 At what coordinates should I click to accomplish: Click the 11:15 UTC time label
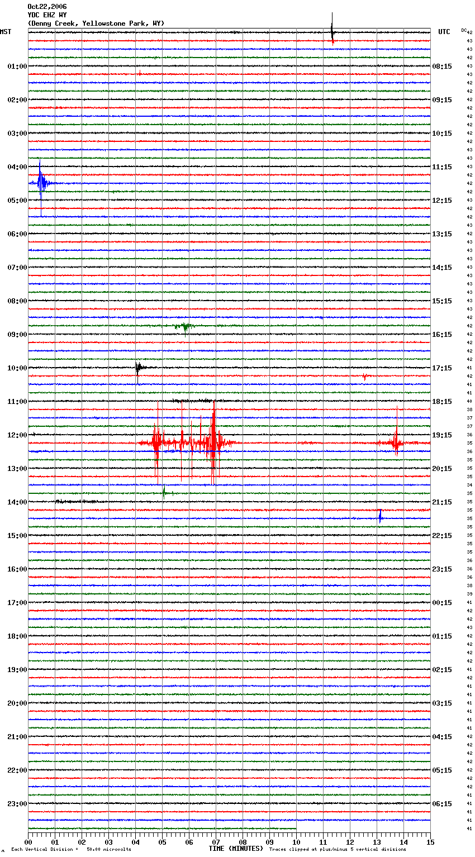pos(442,167)
